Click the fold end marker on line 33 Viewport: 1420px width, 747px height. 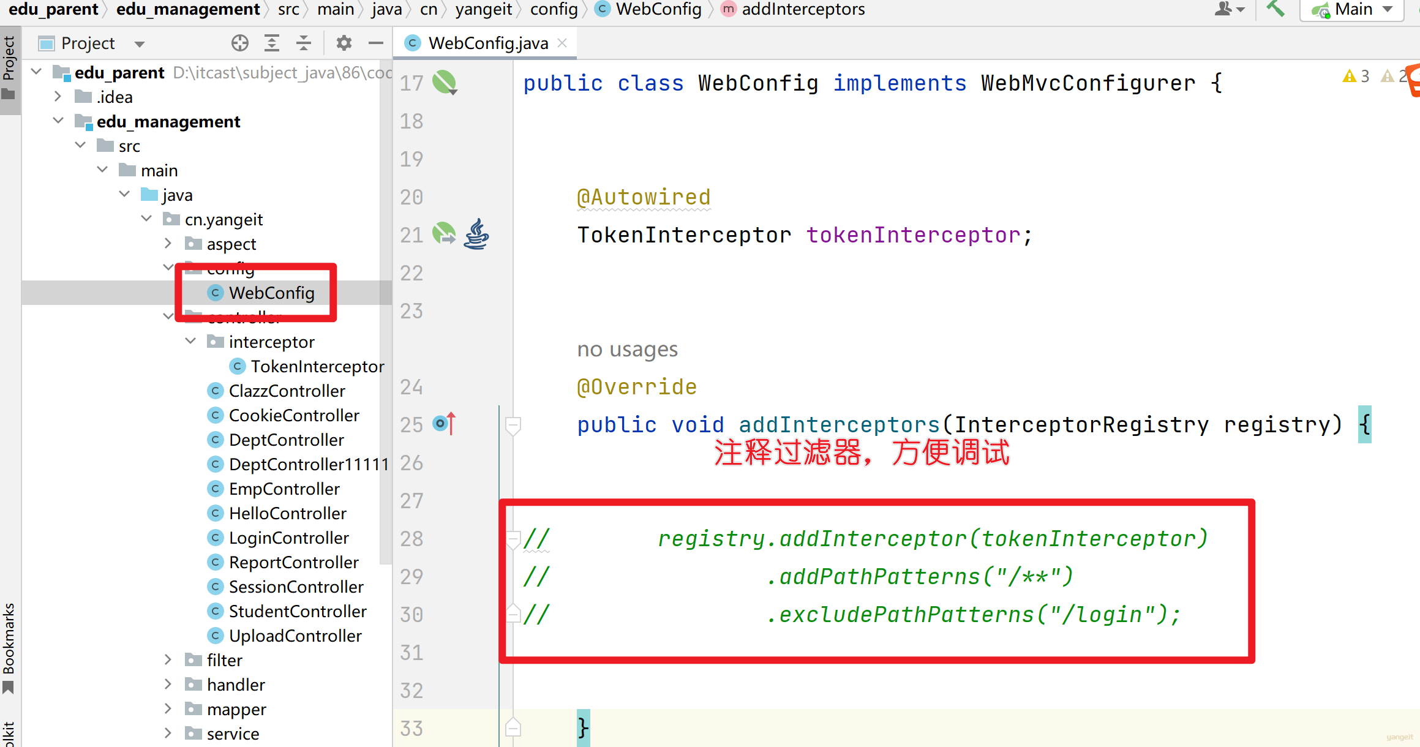(x=513, y=727)
